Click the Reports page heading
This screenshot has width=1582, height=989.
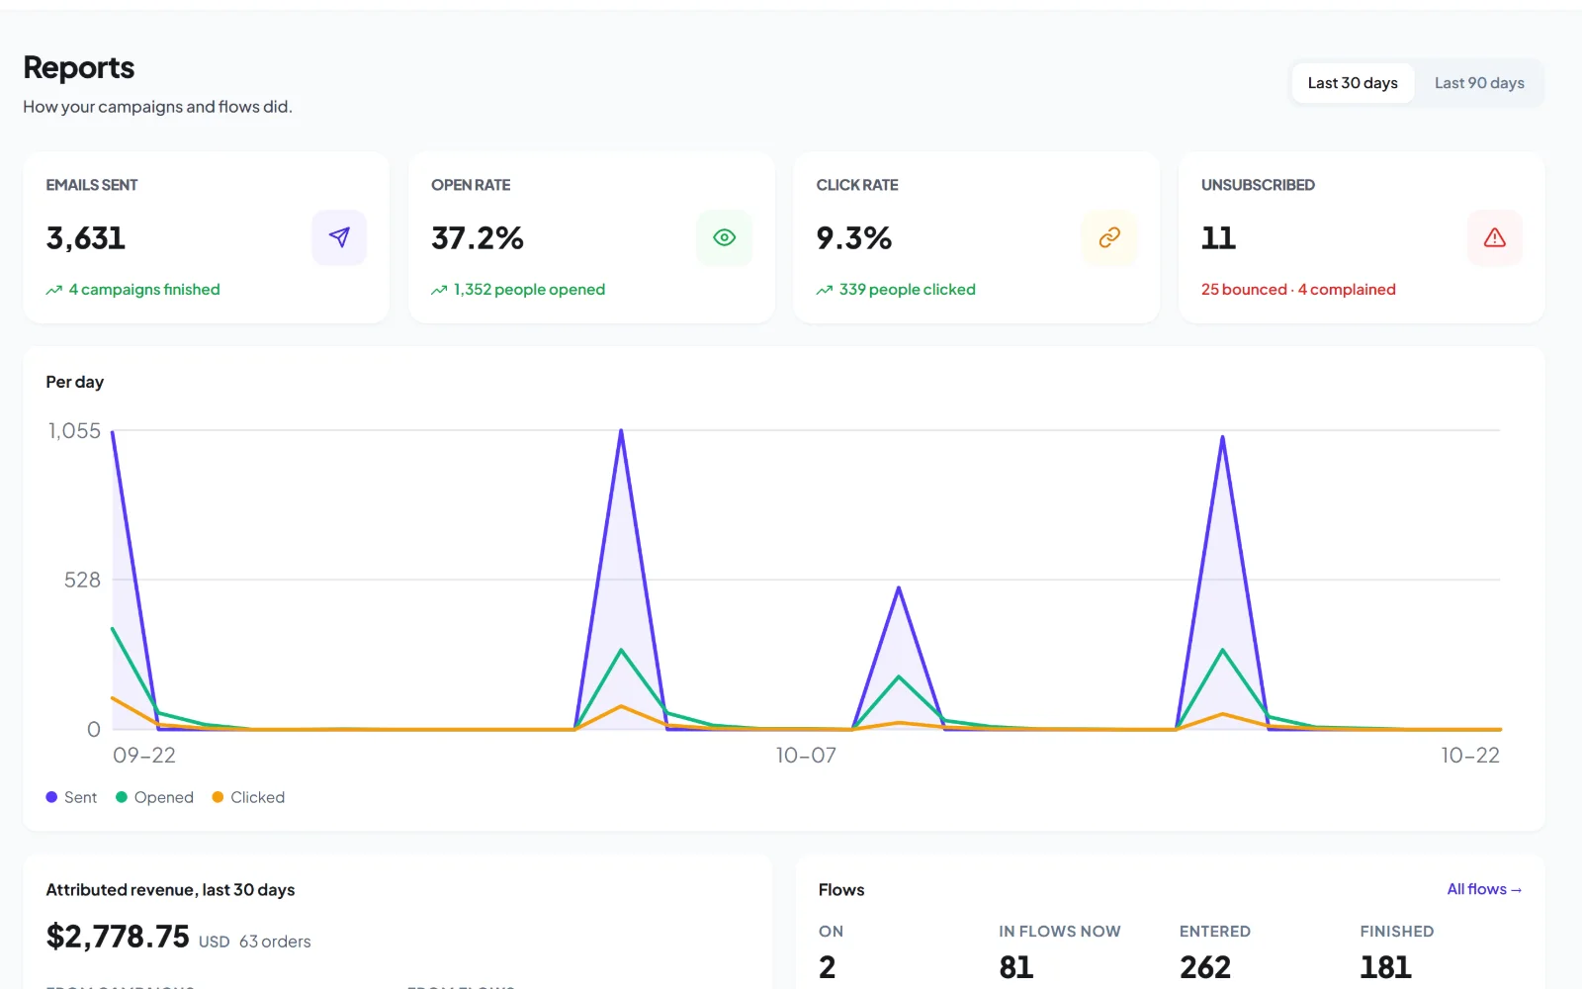79,67
